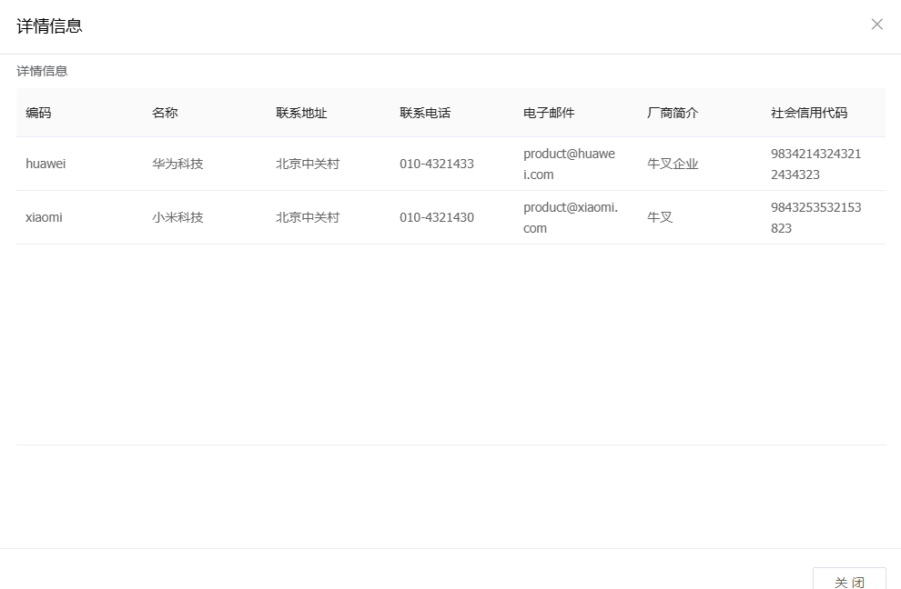The width and height of the screenshot is (901, 589).
Task: Click the 关闭 button
Action: coord(848,581)
